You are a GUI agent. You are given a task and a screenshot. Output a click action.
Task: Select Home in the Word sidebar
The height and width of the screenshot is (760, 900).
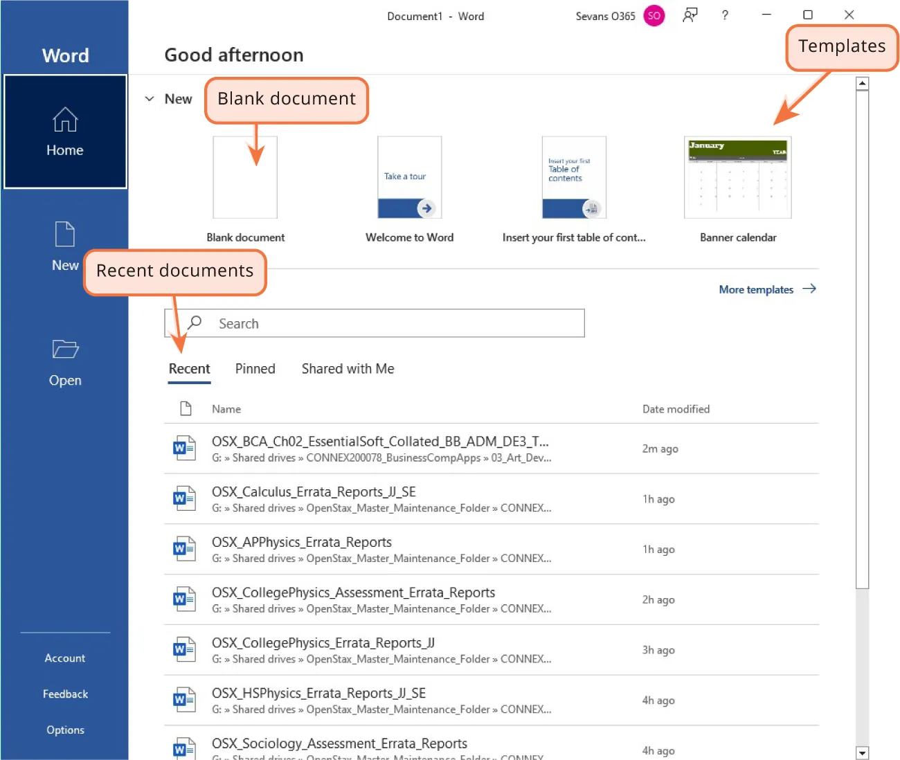coord(64,132)
